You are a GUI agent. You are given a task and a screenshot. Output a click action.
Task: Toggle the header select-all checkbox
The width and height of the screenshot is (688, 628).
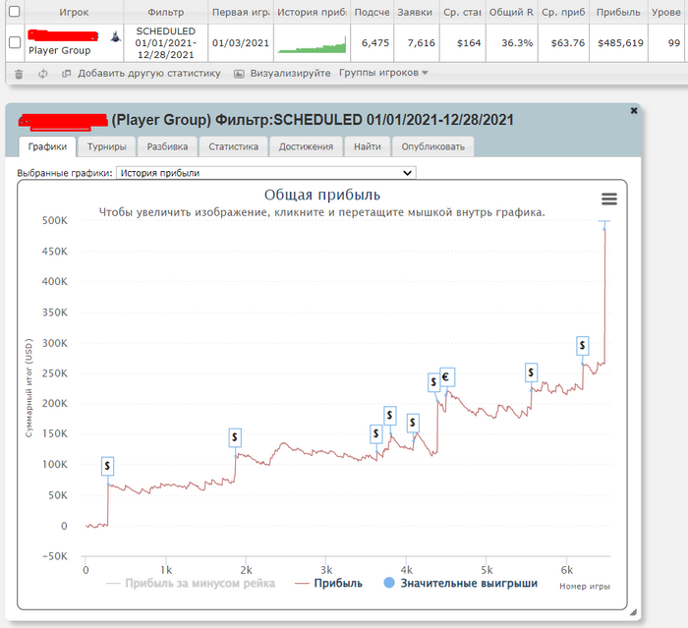(15, 12)
